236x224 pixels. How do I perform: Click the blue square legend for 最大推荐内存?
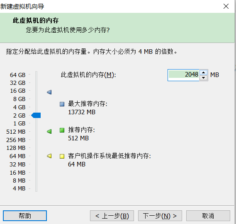click(62, 104)
